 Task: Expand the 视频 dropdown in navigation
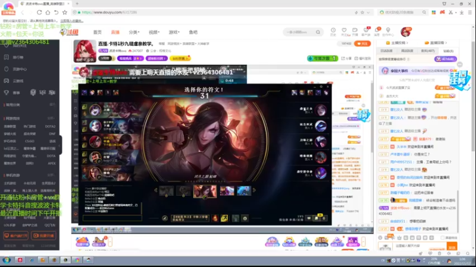coord(154,32)
